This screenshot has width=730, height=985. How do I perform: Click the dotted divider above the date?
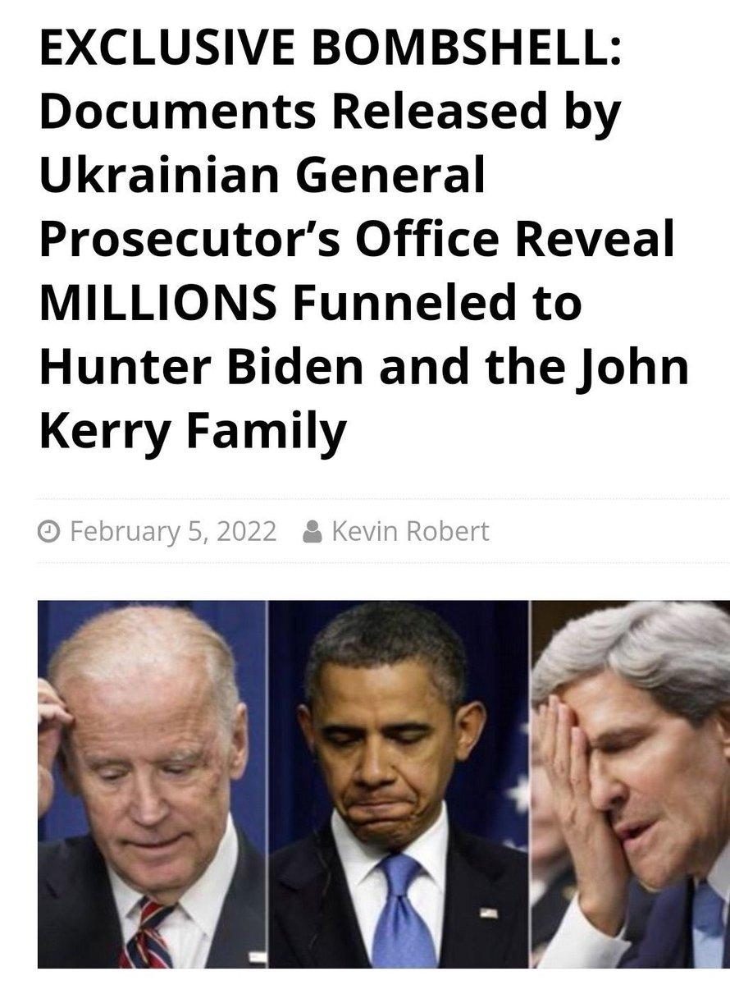[x=384, y=498]
